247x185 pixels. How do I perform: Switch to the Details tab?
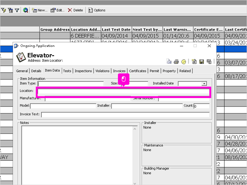click(36, 71)
